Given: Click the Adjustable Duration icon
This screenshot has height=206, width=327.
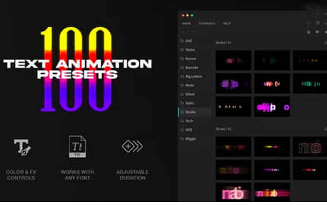Looking at the screenshot, I should (x=133, y=146).
